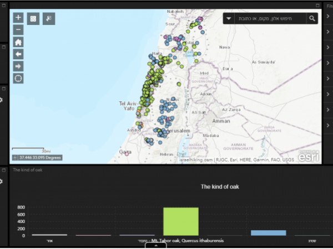333x249 pixels.
Task: Activate the map selection tool icon
Action: (49, 18)
